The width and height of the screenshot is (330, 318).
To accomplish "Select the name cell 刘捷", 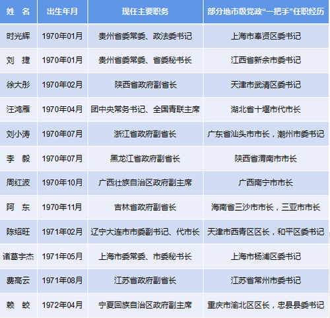I will pos(18,60).
